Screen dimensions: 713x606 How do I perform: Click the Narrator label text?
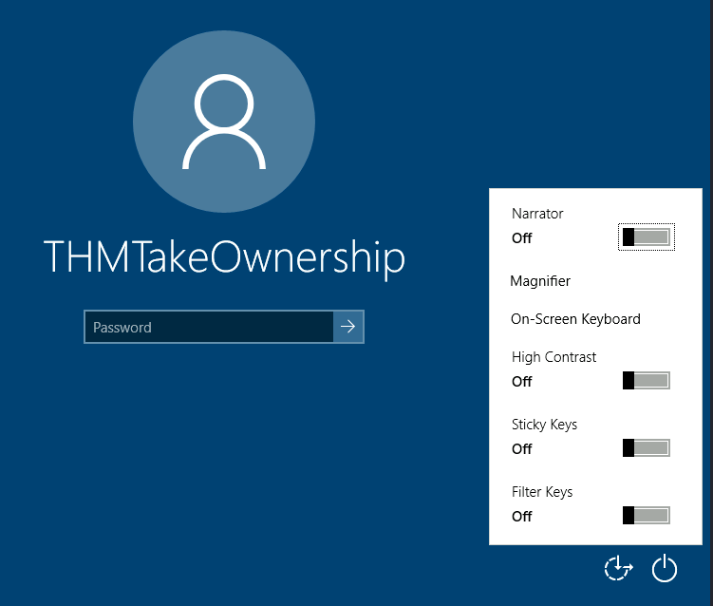[x=537, y=214]
